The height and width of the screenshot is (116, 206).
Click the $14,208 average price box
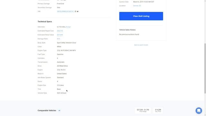(158, 111)
